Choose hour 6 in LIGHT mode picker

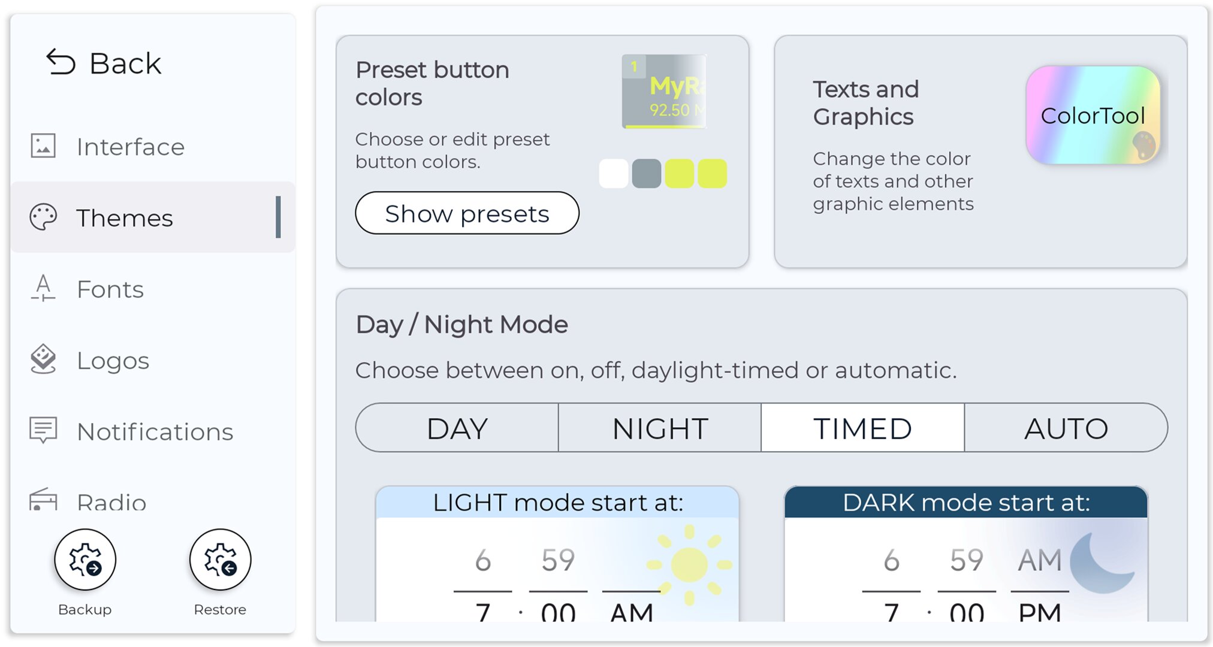pos(483,561)
